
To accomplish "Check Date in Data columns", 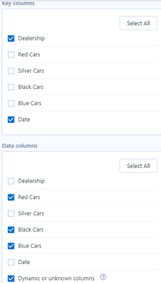I will [11, 262].
